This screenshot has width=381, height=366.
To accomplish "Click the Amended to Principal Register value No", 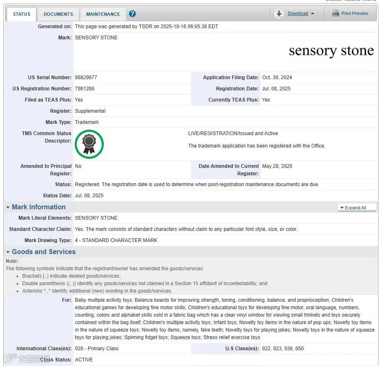I will [x=78, y=166].
